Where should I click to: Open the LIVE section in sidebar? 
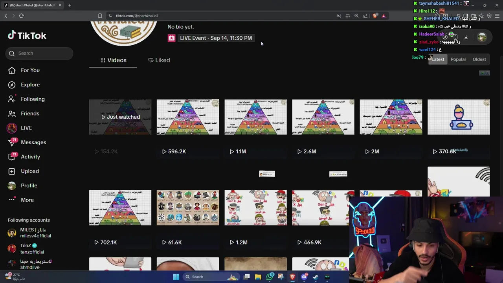click(x=20, y=128)
